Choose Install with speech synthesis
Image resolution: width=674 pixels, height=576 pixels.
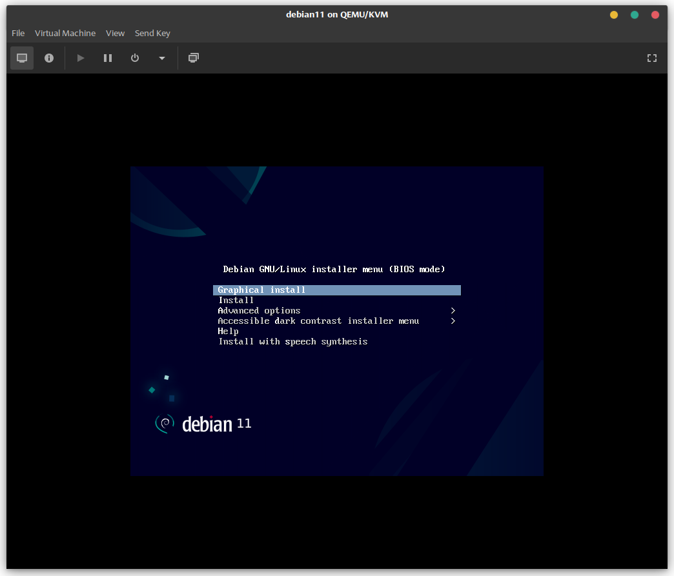point(292,342)
